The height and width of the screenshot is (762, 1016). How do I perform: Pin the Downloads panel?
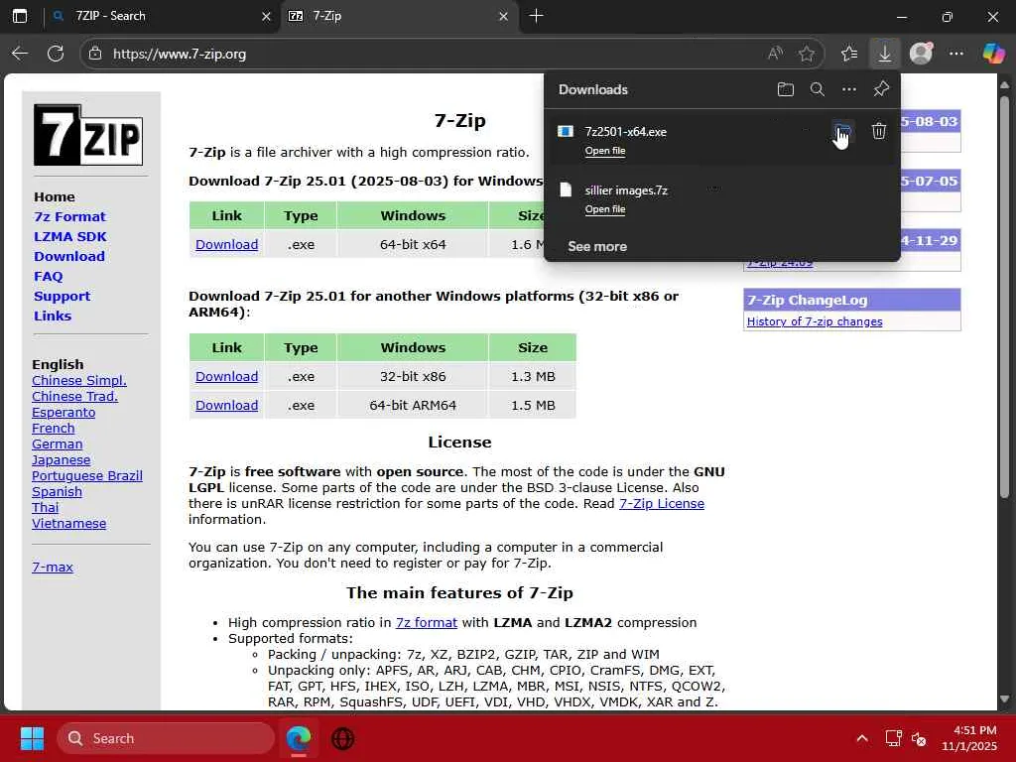coord(881,89)
